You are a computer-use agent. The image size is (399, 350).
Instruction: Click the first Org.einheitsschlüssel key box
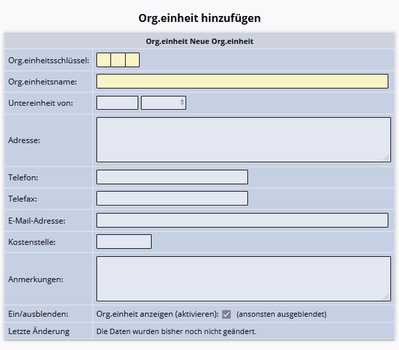104,60
